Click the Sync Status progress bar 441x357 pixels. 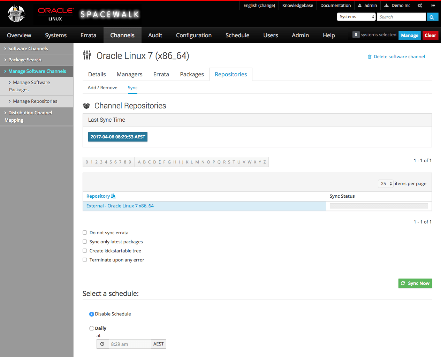click(379, 206)
